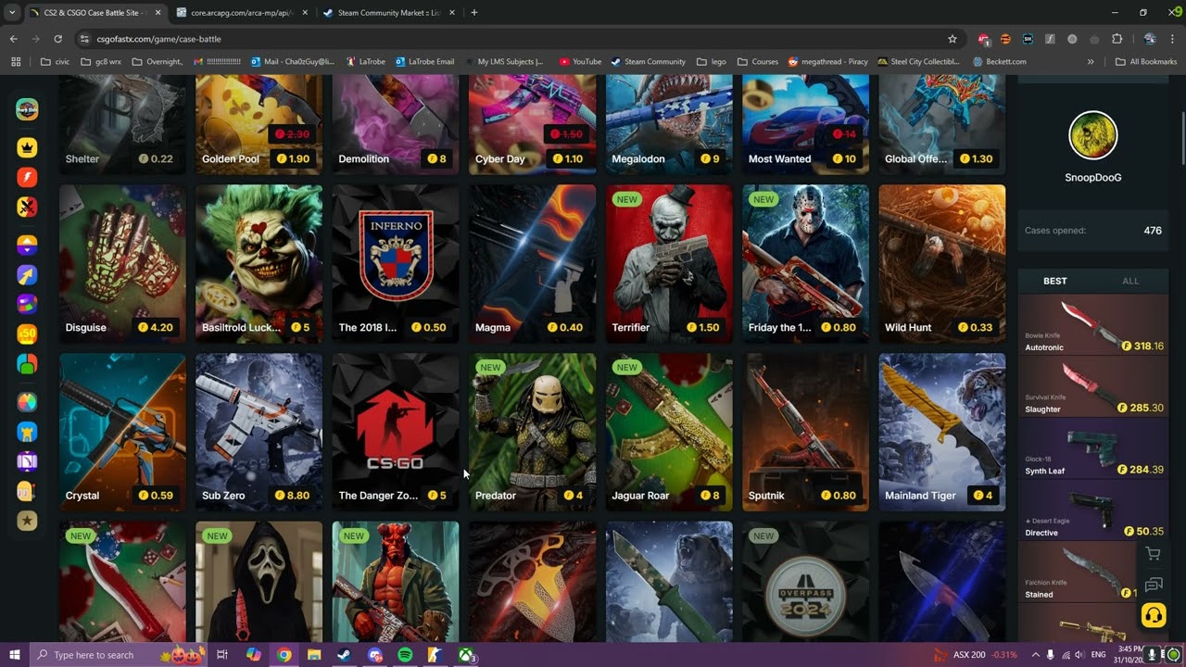
Task: Open Task View on the taskbar
Action: point(222,655)
